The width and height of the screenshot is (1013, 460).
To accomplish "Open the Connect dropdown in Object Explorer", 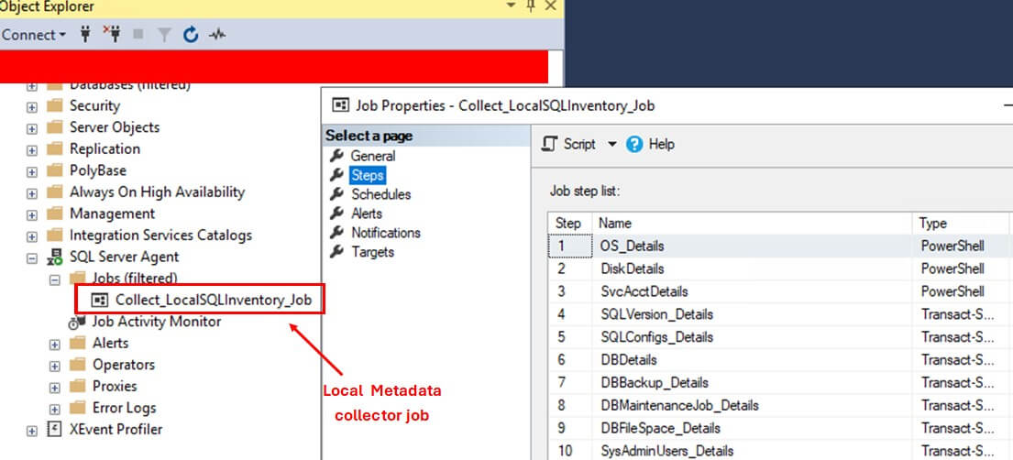I will click(34, 35).
